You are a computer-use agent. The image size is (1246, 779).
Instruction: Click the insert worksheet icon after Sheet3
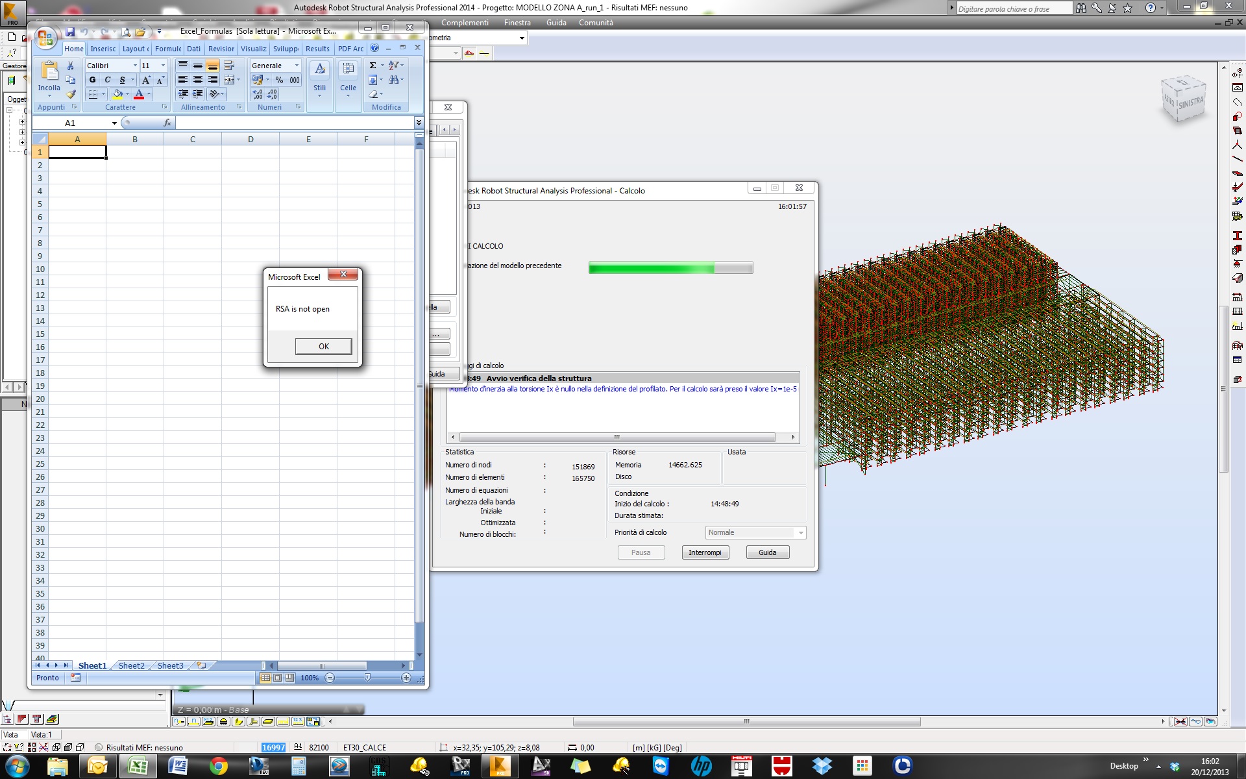click(x=201, y=665)
